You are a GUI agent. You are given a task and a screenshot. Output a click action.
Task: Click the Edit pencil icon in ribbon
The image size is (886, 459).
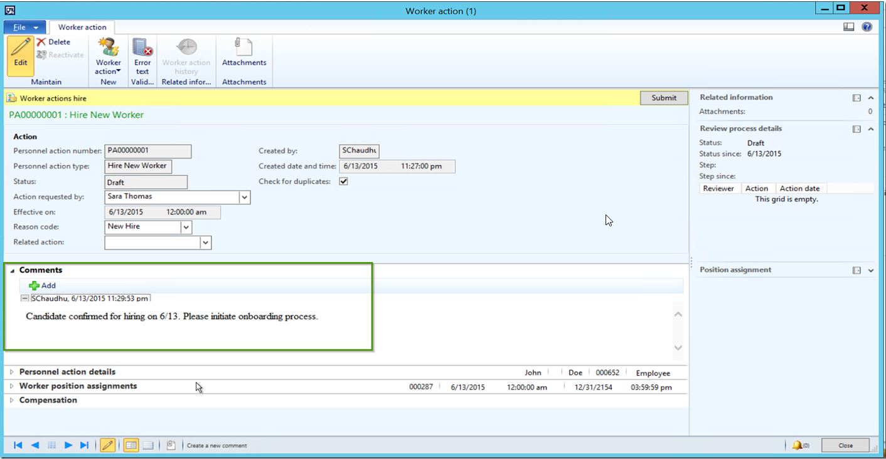[x=21, y=48]
